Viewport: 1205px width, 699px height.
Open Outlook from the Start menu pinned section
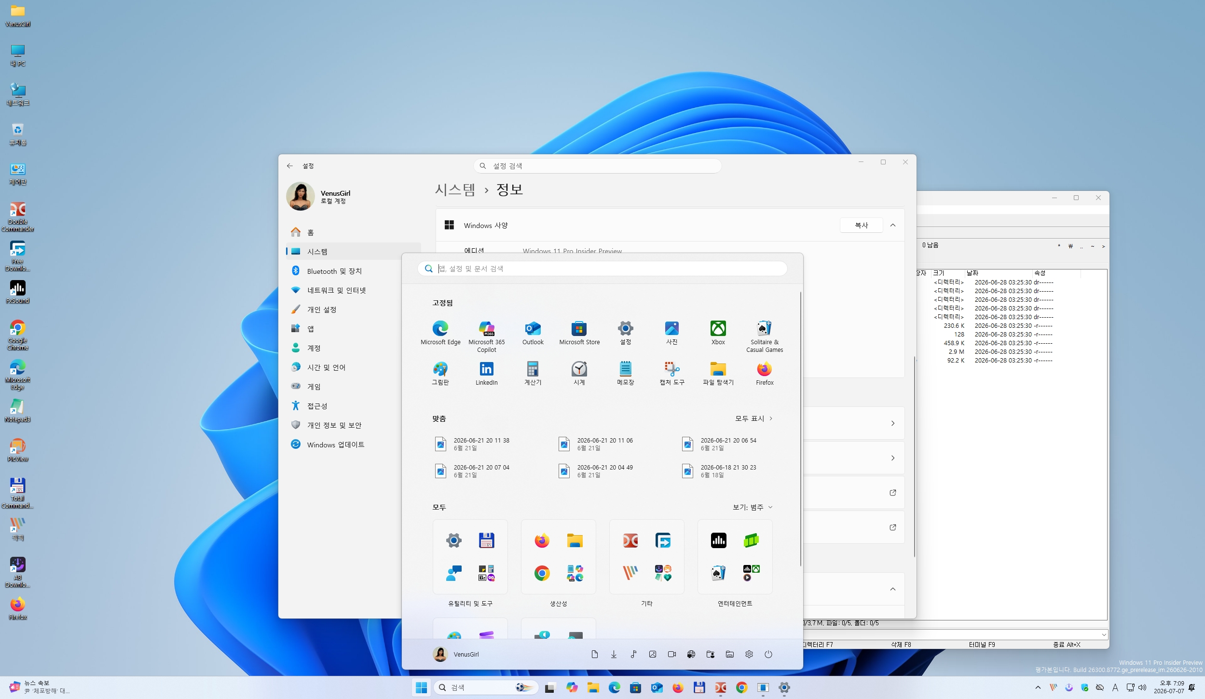(533, 333)
